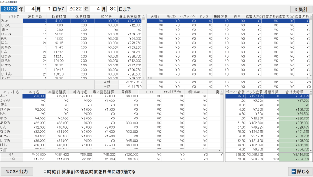313x177 pixels.
Task: Click the 合計支給額 column header
Action: pyautogui.click(x=295, y=92)
